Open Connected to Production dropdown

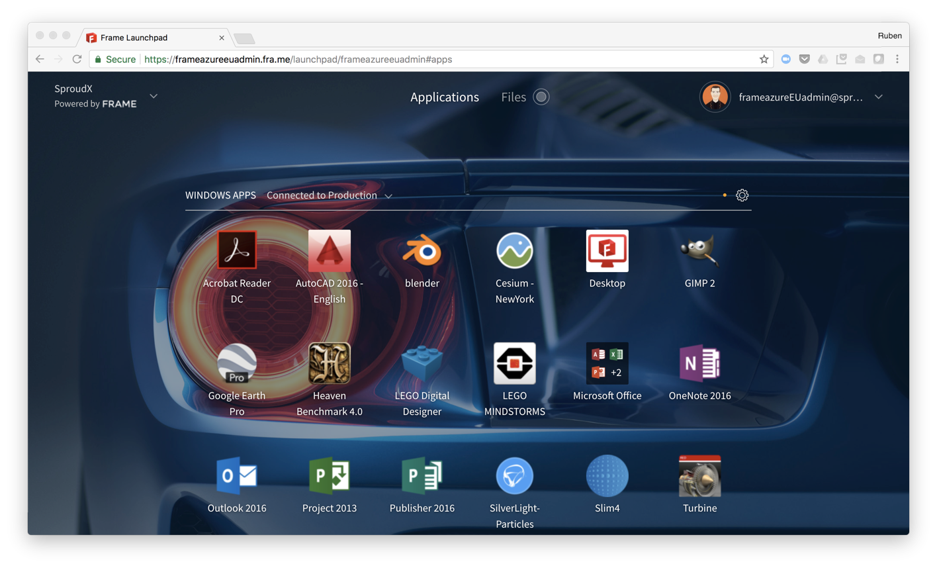click(330, 195)
